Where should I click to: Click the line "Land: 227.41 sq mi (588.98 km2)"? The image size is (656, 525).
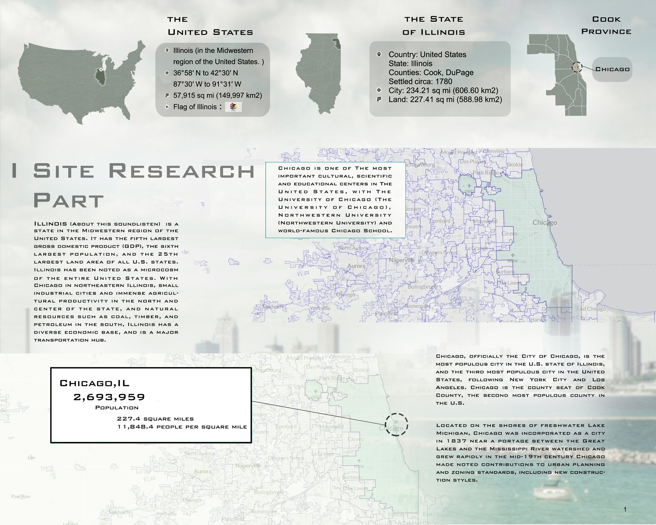pos(445,99)
